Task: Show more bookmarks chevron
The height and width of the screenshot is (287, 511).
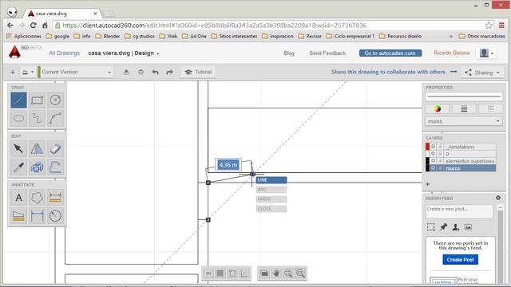Action: click(x=451, y=36)
